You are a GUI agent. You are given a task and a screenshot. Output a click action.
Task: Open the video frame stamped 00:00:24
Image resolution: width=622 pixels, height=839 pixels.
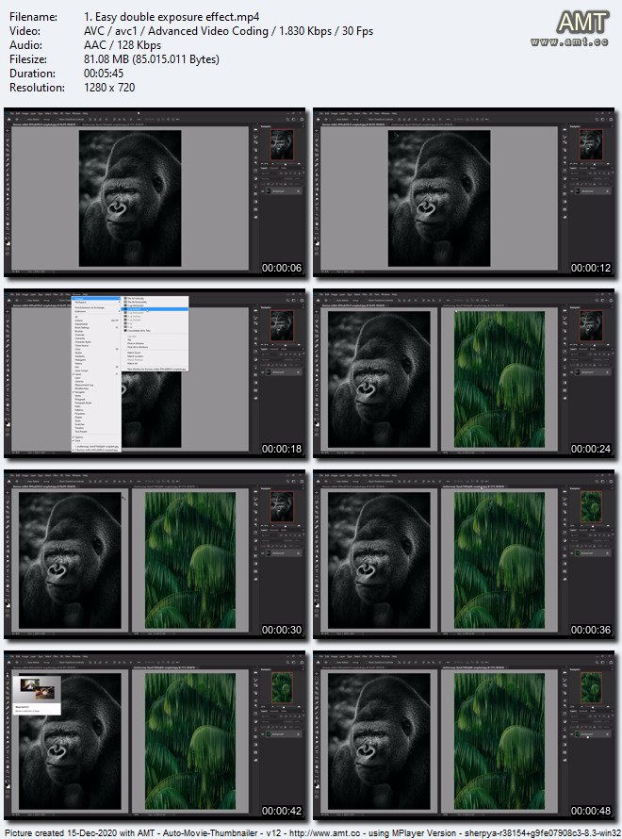click(x=464, y=373)
